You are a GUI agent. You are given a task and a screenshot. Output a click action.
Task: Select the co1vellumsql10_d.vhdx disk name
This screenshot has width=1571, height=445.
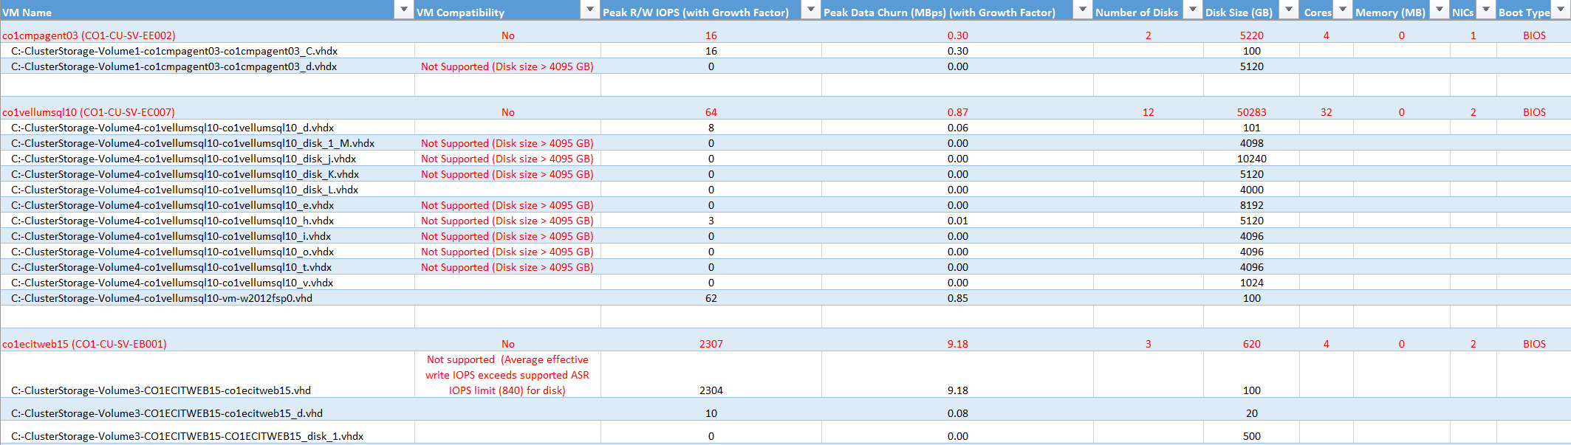(x=173, y=128)
